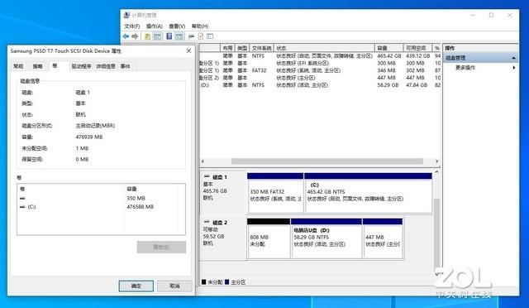
Task: Click the 磁盘管理 heading in actions pane
Action: pyautogui.click(x=455, y=58)
